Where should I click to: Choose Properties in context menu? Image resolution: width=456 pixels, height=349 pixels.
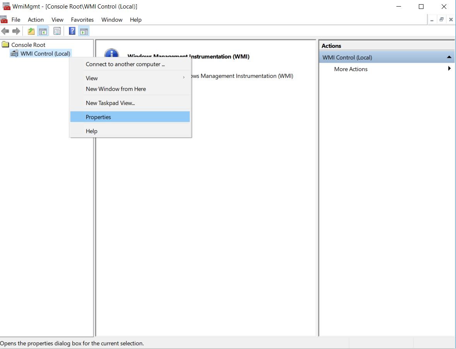coord(130,117)
